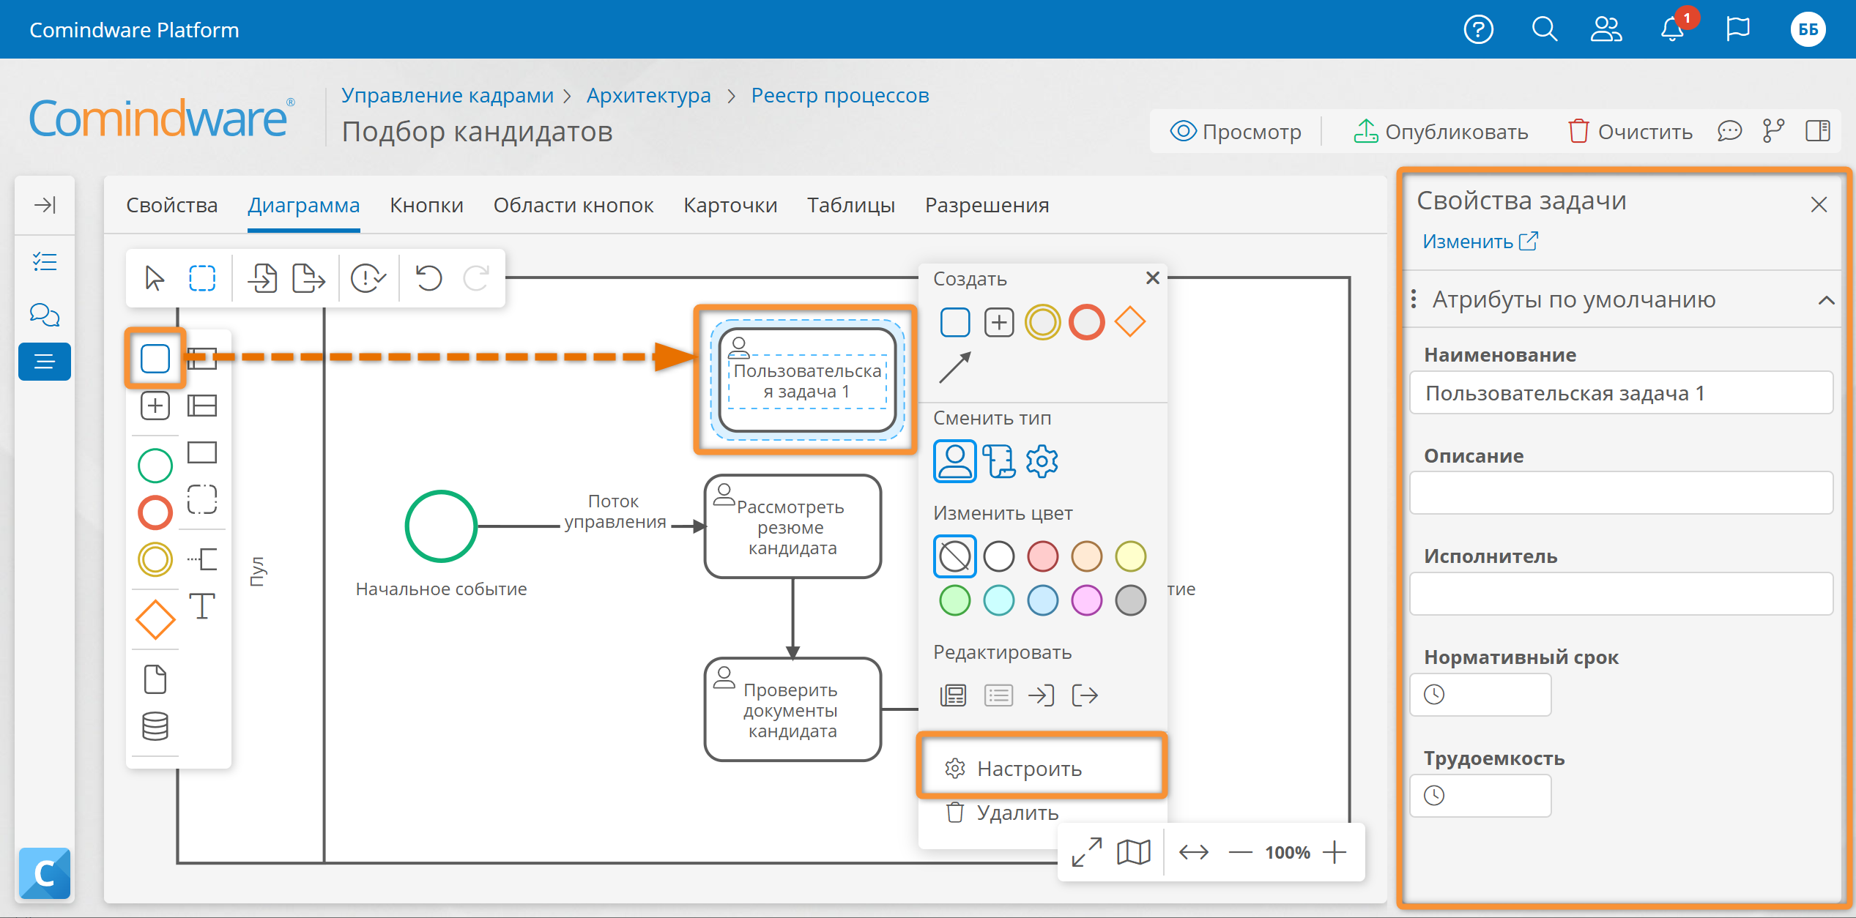Open the help question mark icon

(x=1478, y=30)
